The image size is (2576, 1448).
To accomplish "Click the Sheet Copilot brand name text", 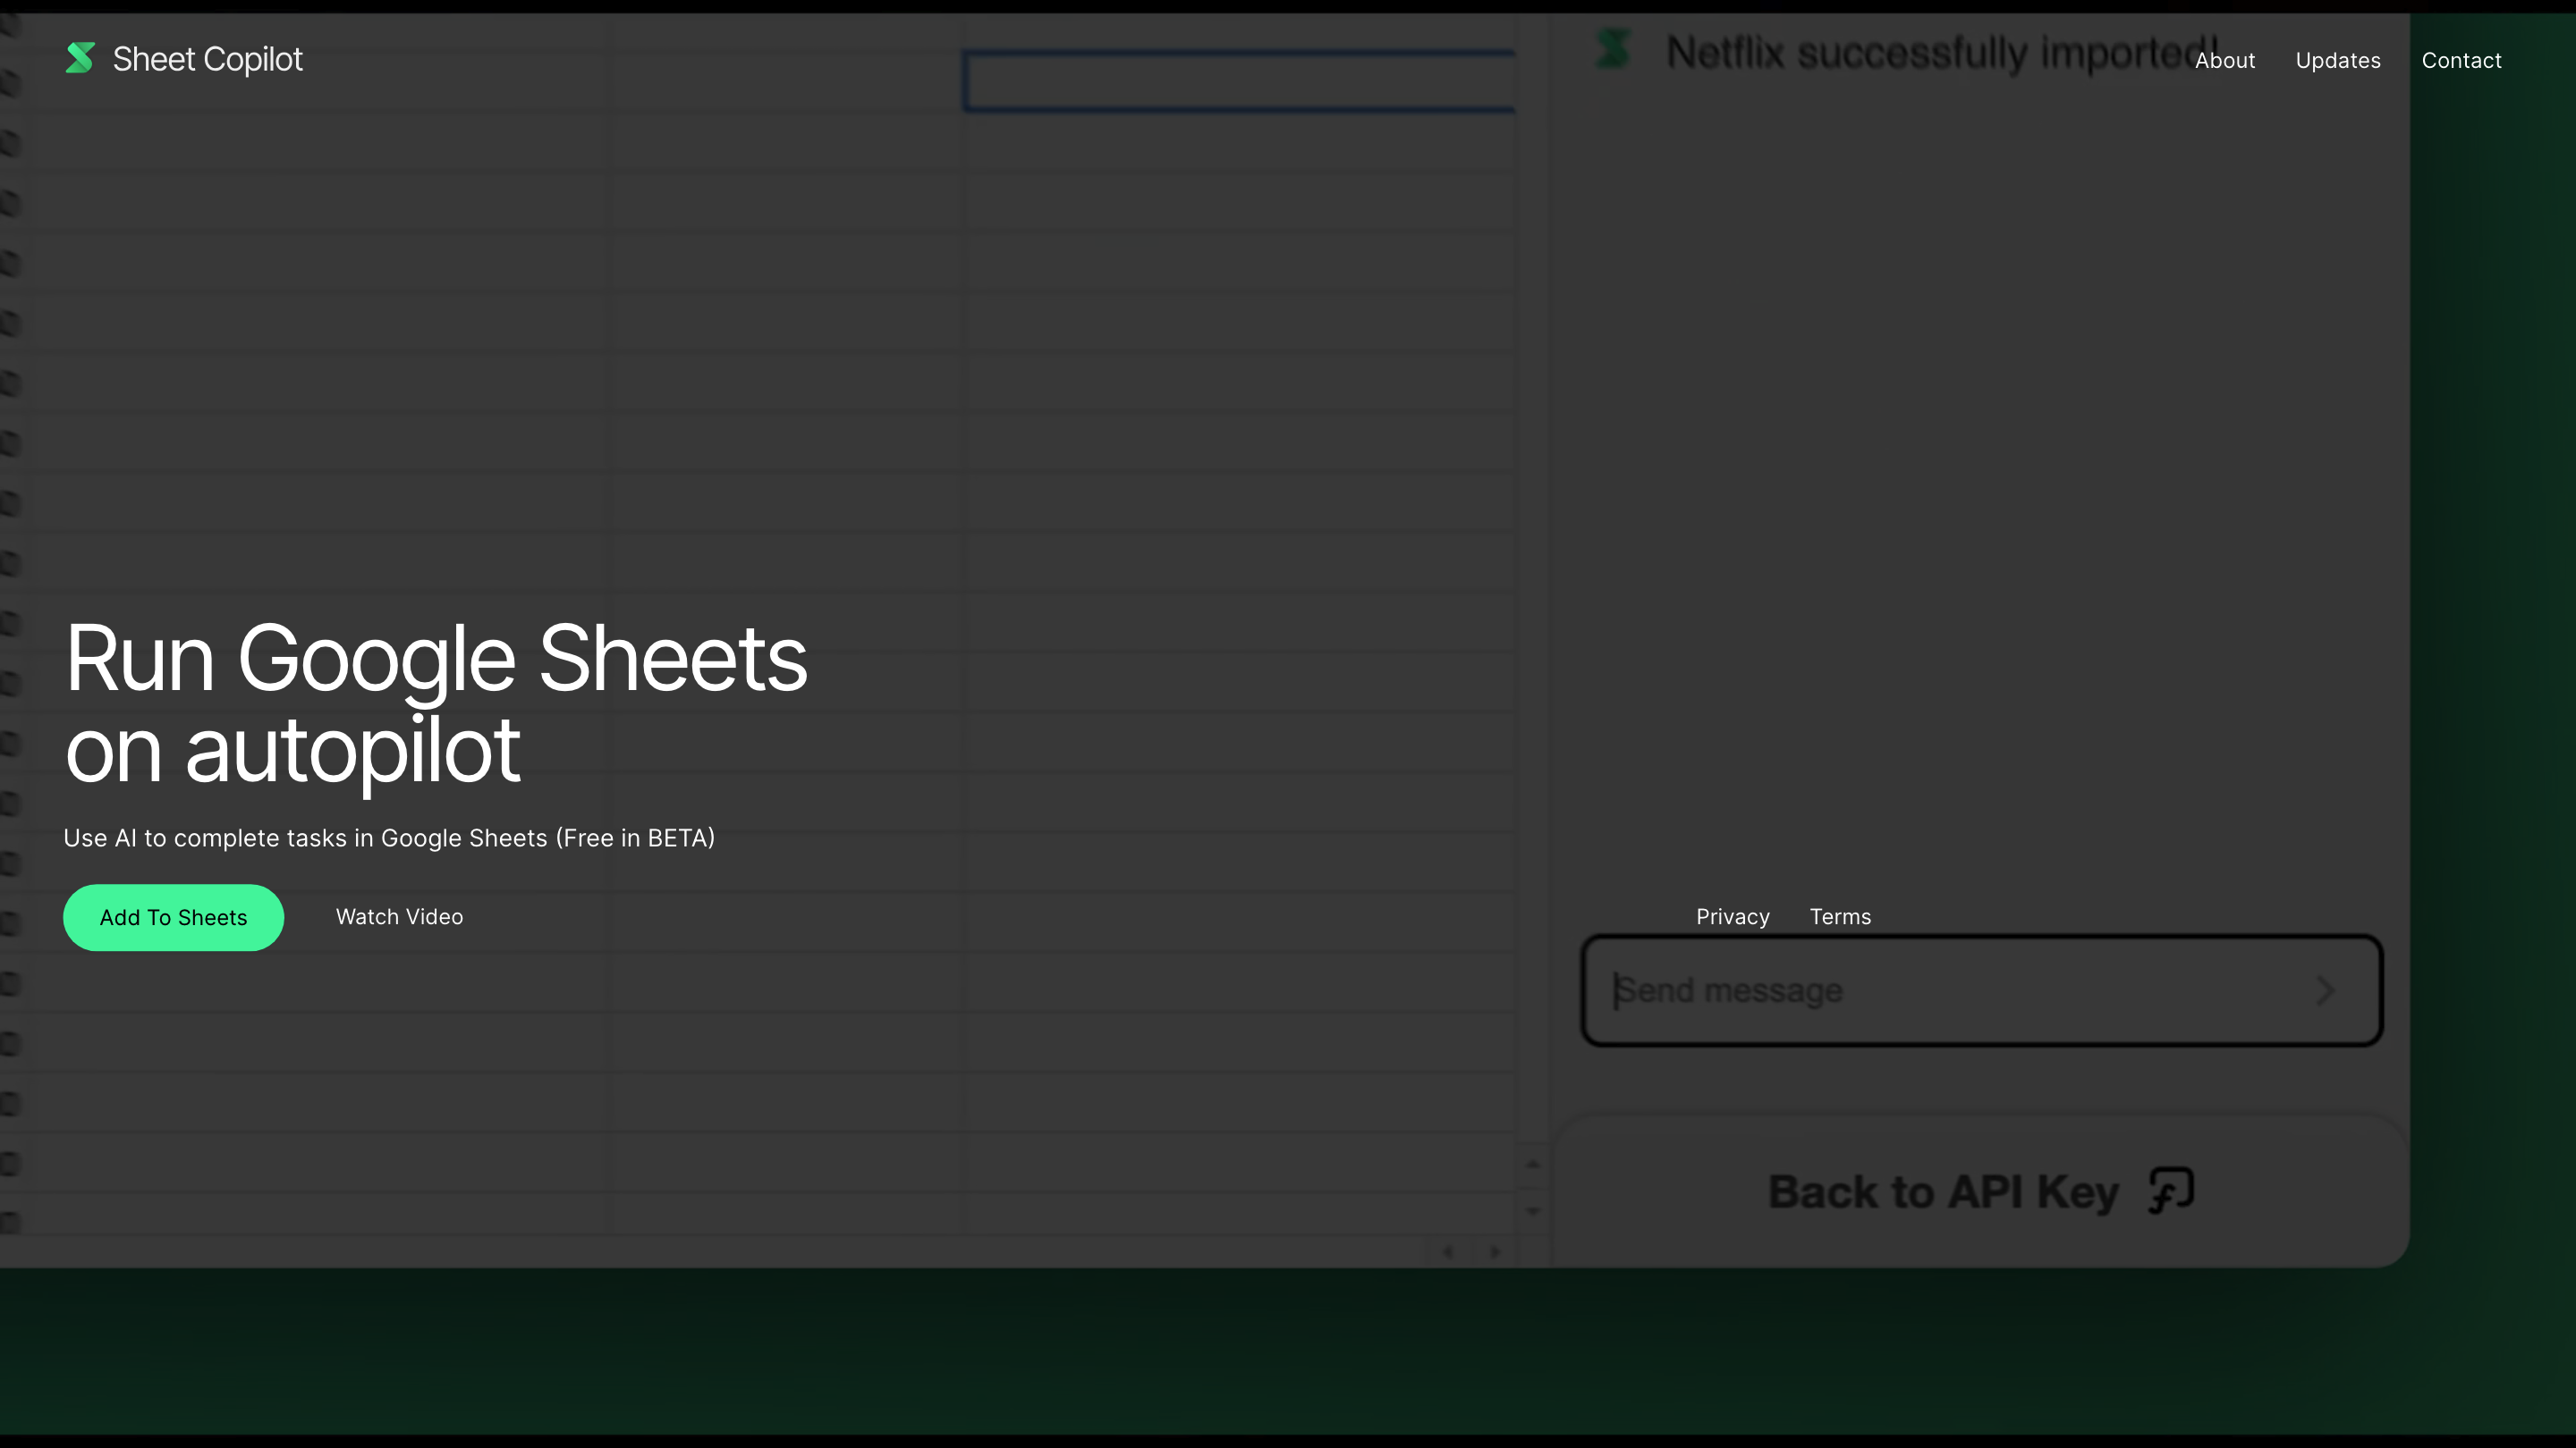I will click(207, 58).
